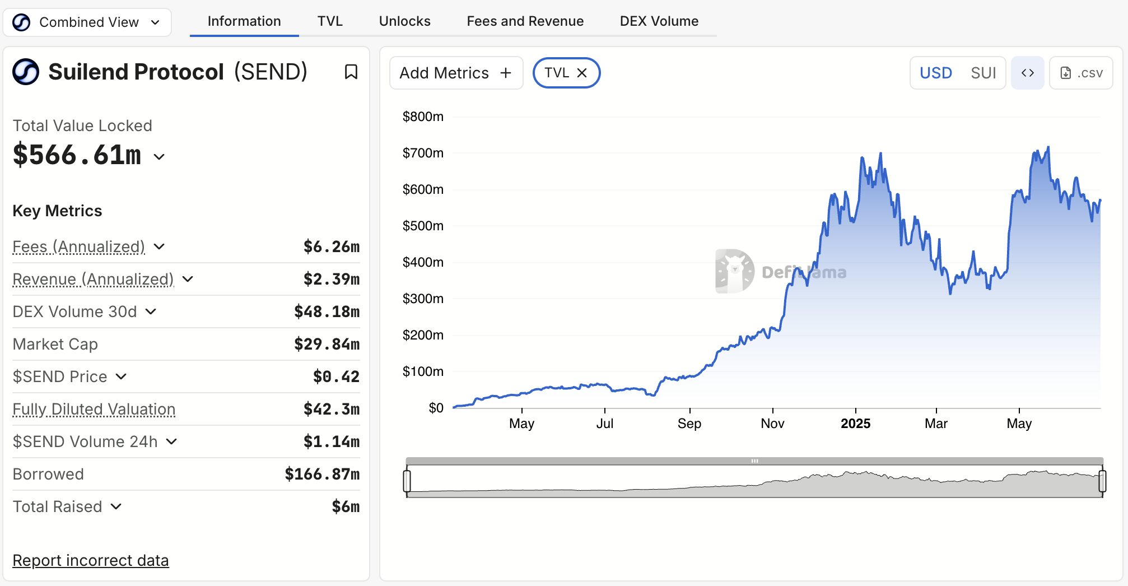Click the Fully Diluted Valuation label

[x=94, y=409]
